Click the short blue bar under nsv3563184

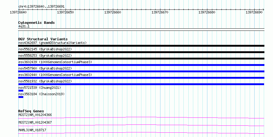pos(21,97)
